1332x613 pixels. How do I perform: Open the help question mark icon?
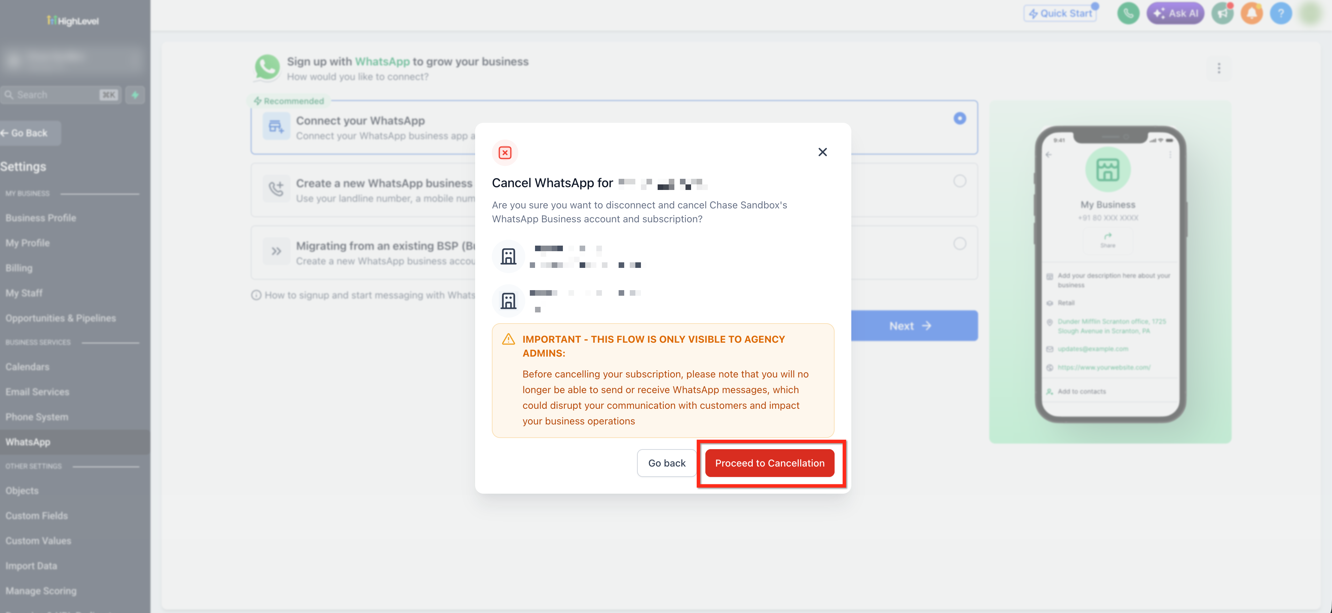[1281, 14]
